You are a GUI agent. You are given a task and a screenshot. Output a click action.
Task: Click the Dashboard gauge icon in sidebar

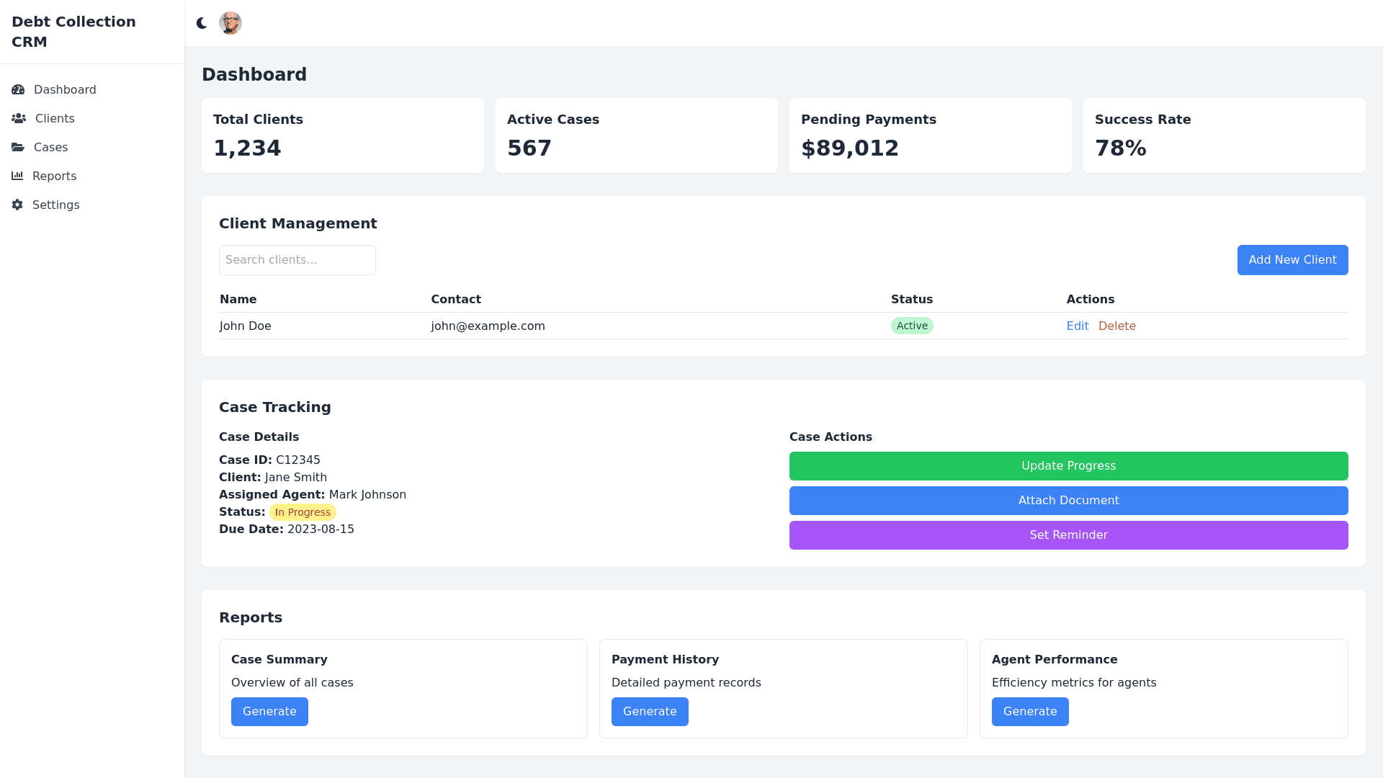18,89
